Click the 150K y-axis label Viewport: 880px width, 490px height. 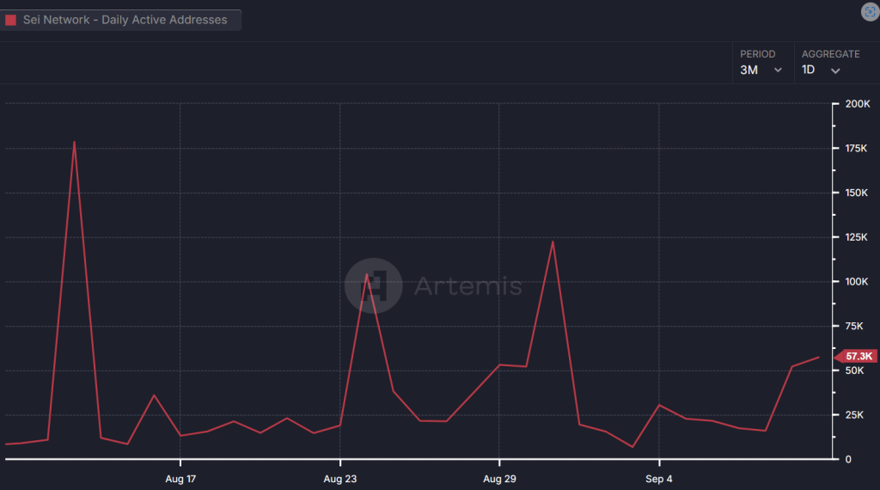pyautogui.click(x=857, y=193)
